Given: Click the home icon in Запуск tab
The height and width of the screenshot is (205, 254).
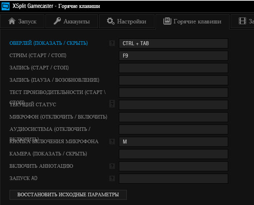Looking at the screenshot, I should (x=12, y=21).
